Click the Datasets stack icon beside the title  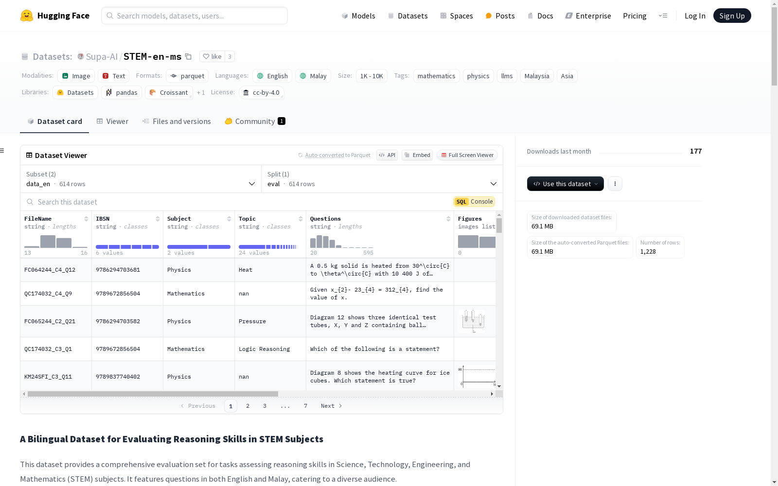click(x=25, y=56)
